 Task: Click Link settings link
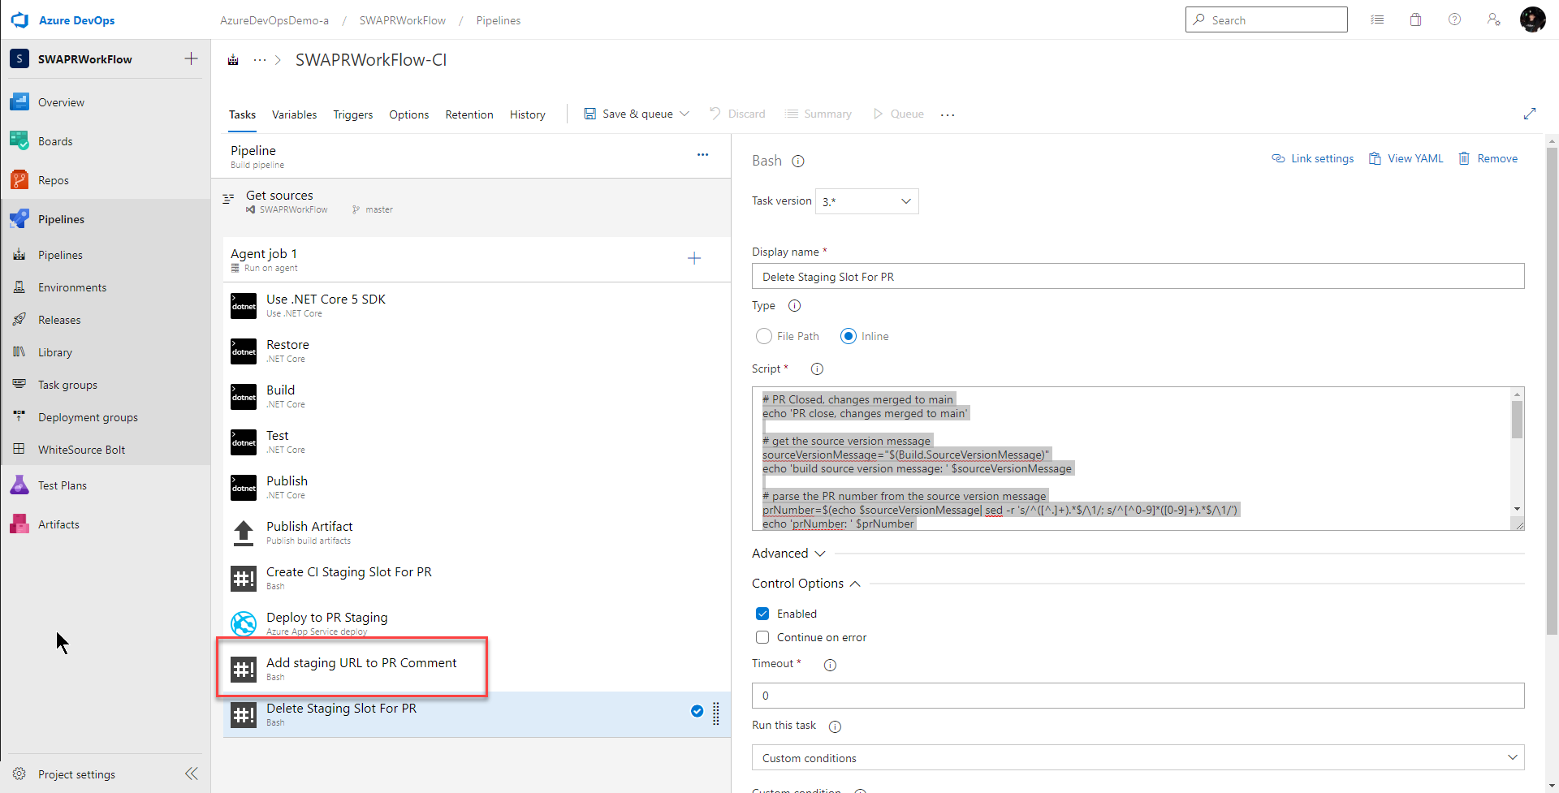click(1313, 158)
